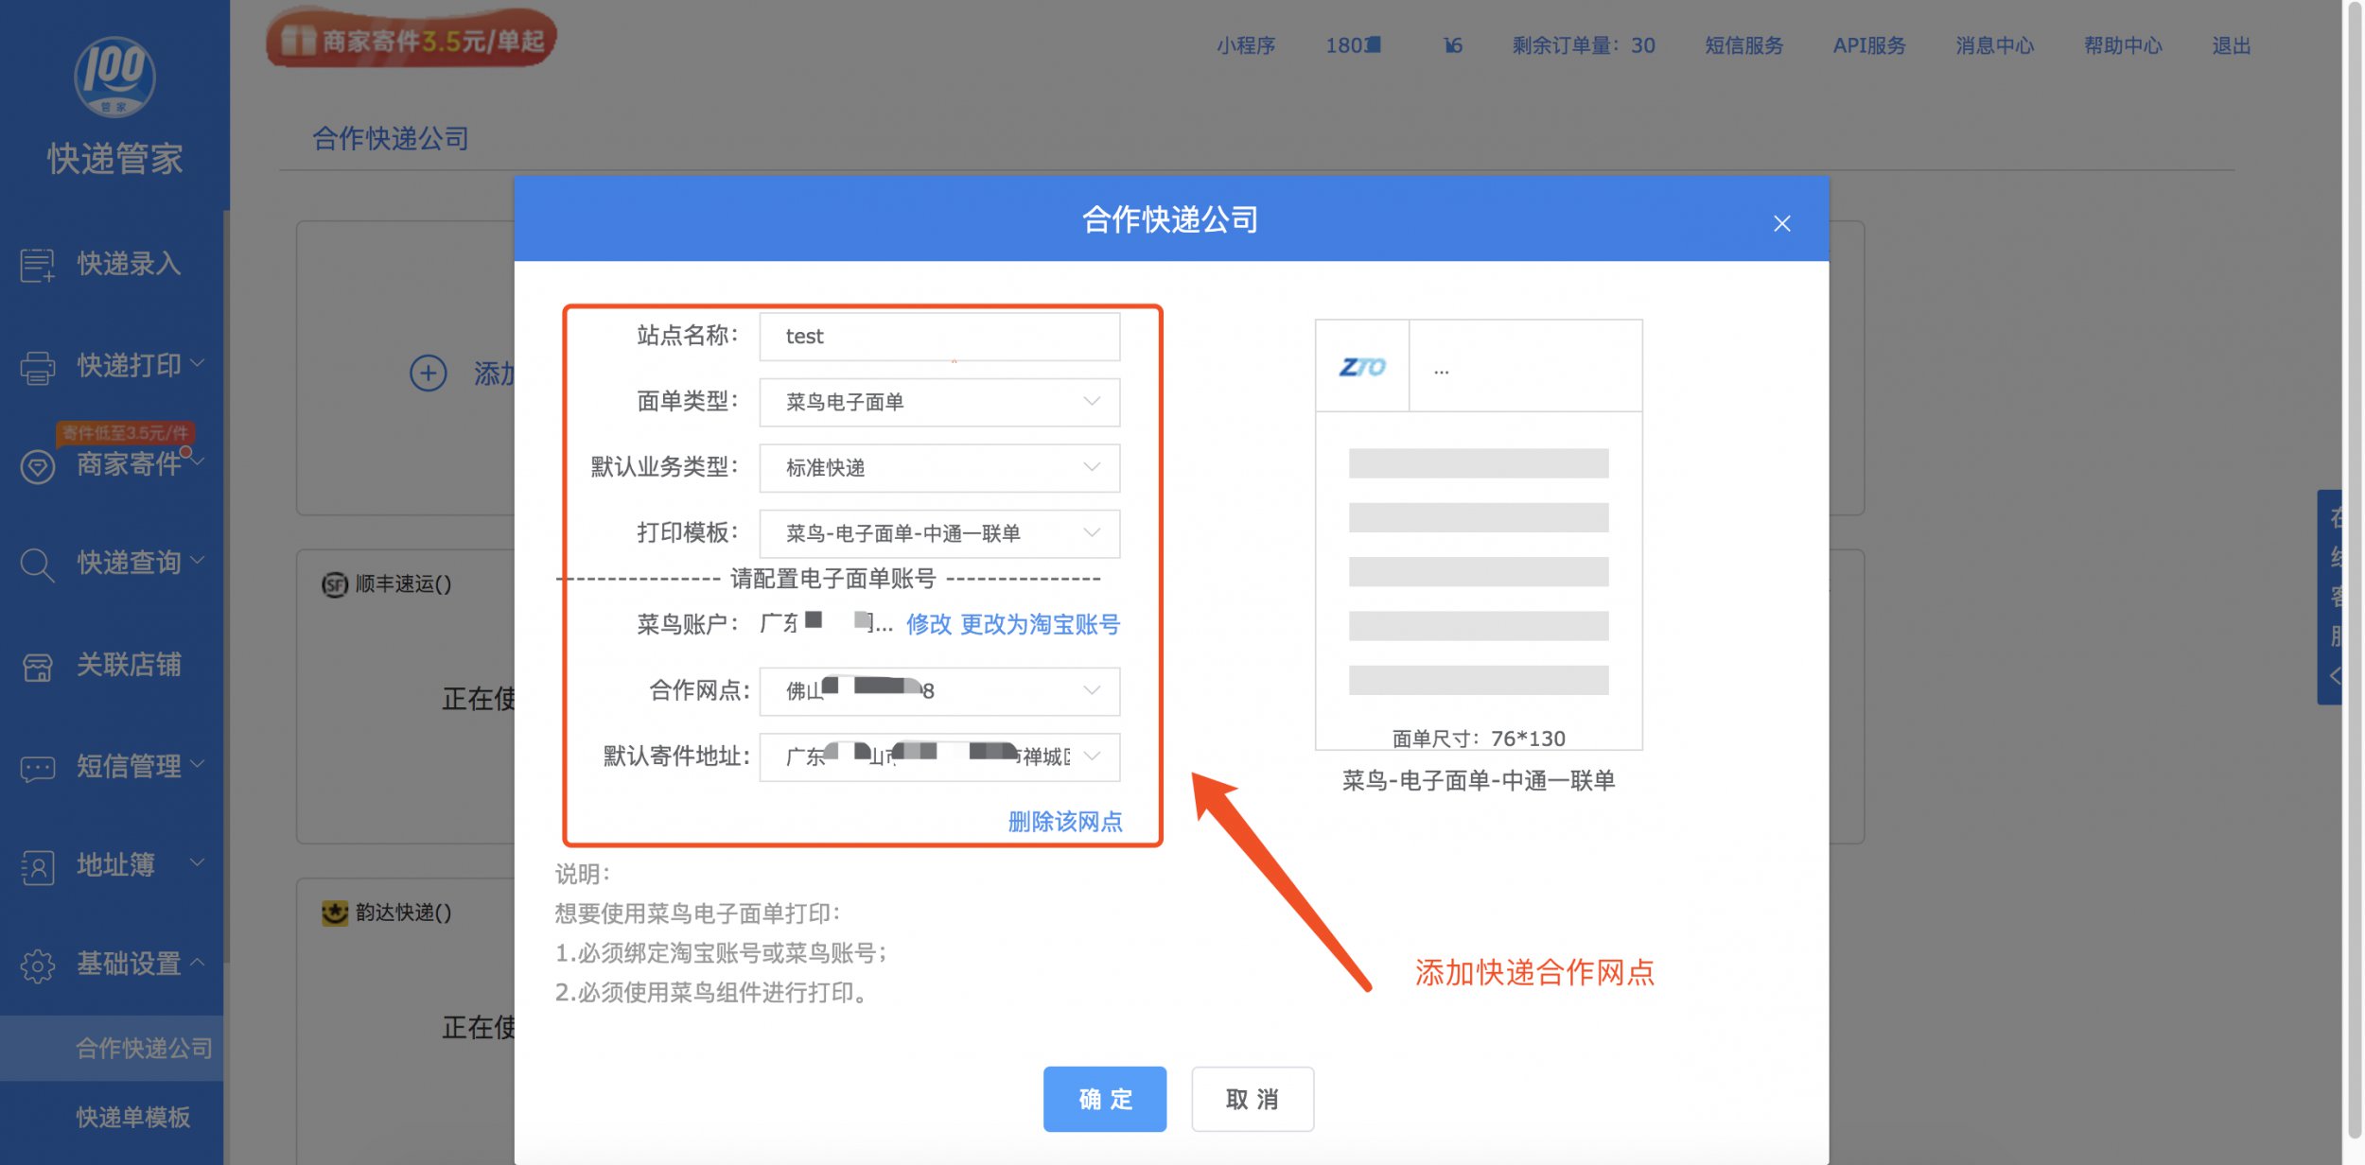Click the 基础设置 gear icon
Screen dimensions: 2365x1165
(37, 966)
